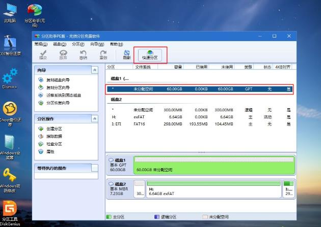Screen dimensions: 321x227
Task: Open 分区恢复向导 wizard
Action: click(54, 103)
